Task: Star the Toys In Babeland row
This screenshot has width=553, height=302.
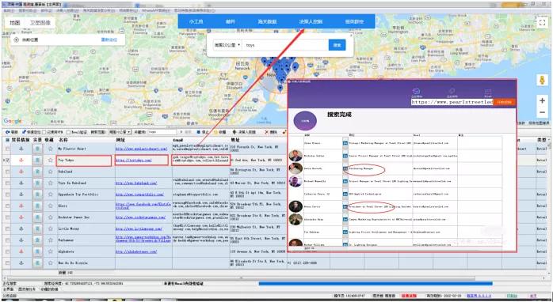Action: pos(50,183)
